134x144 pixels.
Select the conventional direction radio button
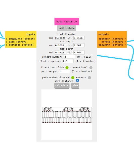click(x=91, y=67)
